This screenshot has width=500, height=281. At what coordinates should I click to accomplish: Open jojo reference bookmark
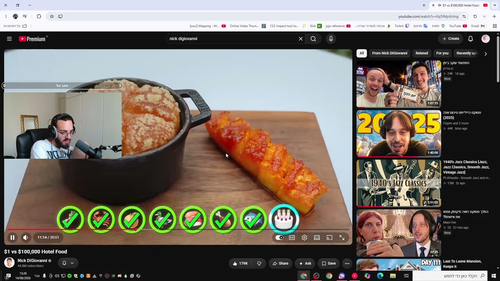pyautogui.click(x=338, y=26)
